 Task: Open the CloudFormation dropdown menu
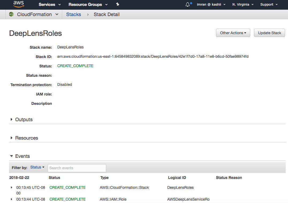click(38, 14)
